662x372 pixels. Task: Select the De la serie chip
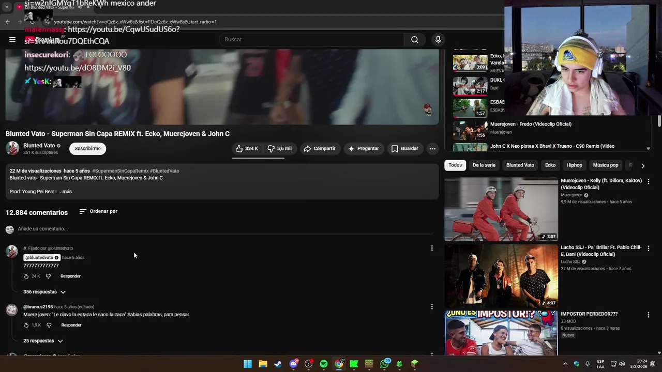click(x=484, y=165)
